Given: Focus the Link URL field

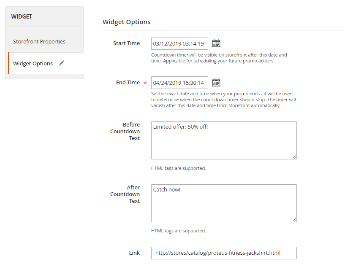Looking at the screenshot, I should click(x=224, y=253).
